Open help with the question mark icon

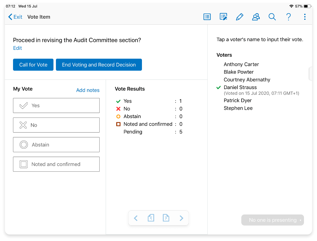coord(289,17)
